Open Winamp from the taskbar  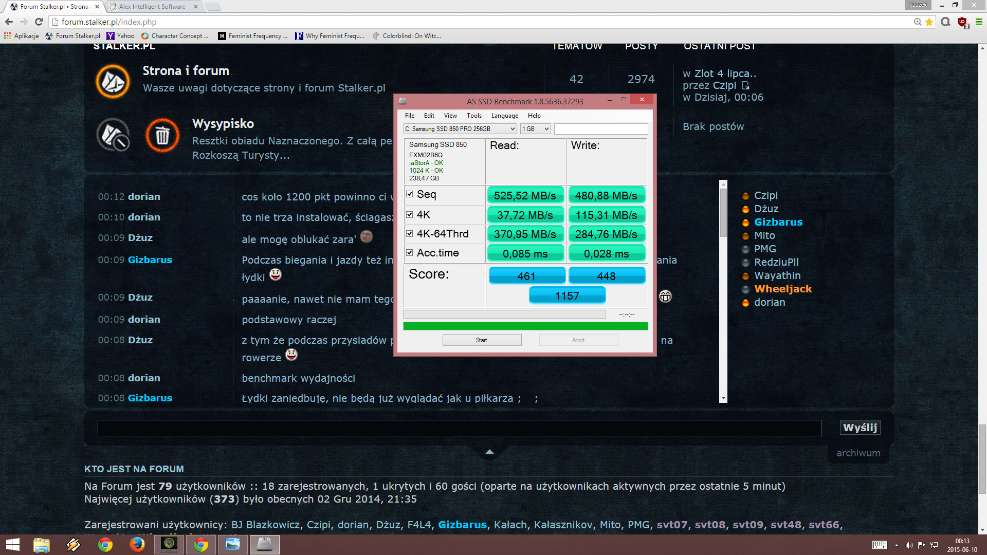point(74,545)
